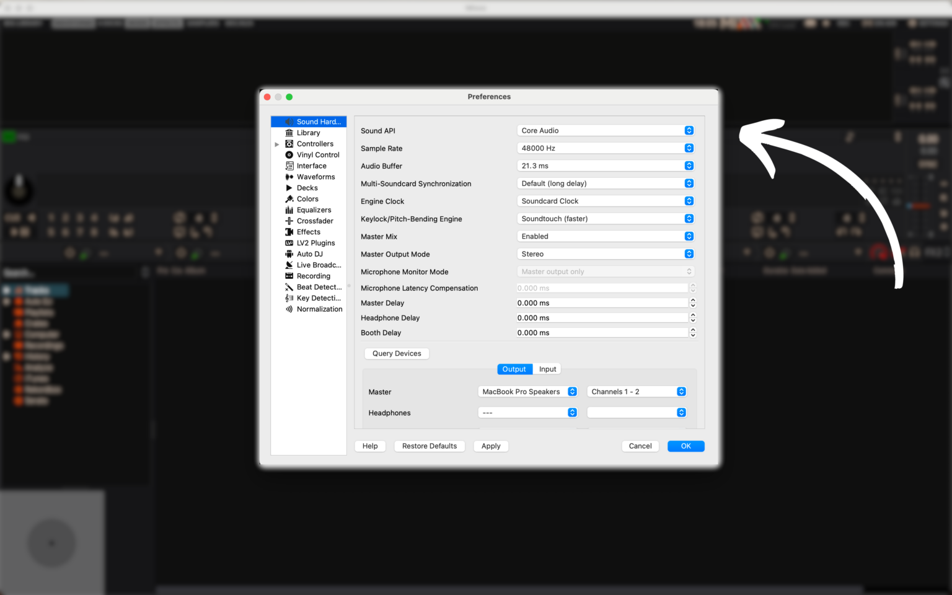Click the Booth Delay input field
The image size is (952, 595).
pyautogui.click(x=601, y=333)
